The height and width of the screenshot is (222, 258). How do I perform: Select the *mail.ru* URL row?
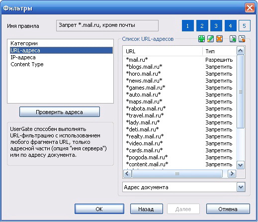(x=180, y=60)
